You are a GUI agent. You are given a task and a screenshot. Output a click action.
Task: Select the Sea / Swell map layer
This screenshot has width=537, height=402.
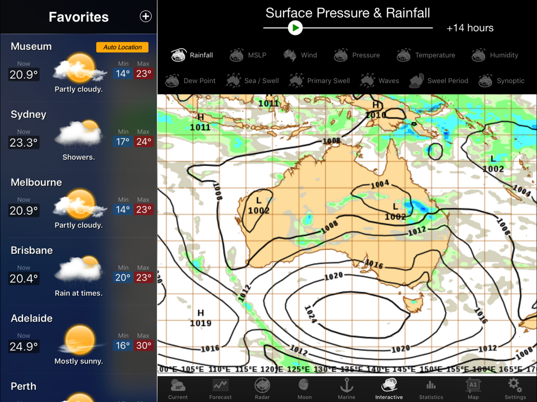click(x=252, y=81)
